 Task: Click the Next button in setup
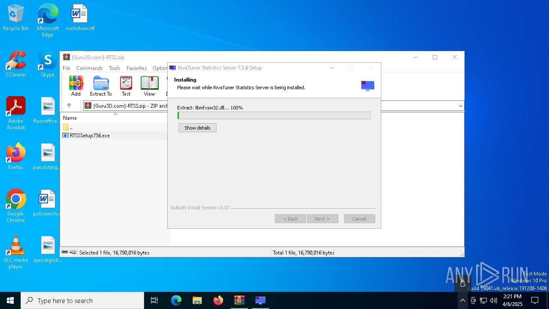click(323, 219)
